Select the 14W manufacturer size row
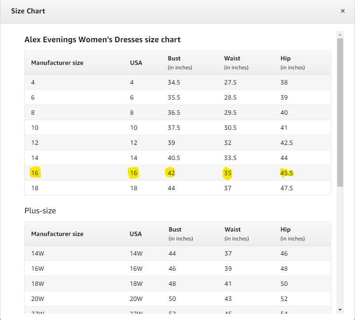The height and width of the screenshot is (320, 355). click(177, 253)
